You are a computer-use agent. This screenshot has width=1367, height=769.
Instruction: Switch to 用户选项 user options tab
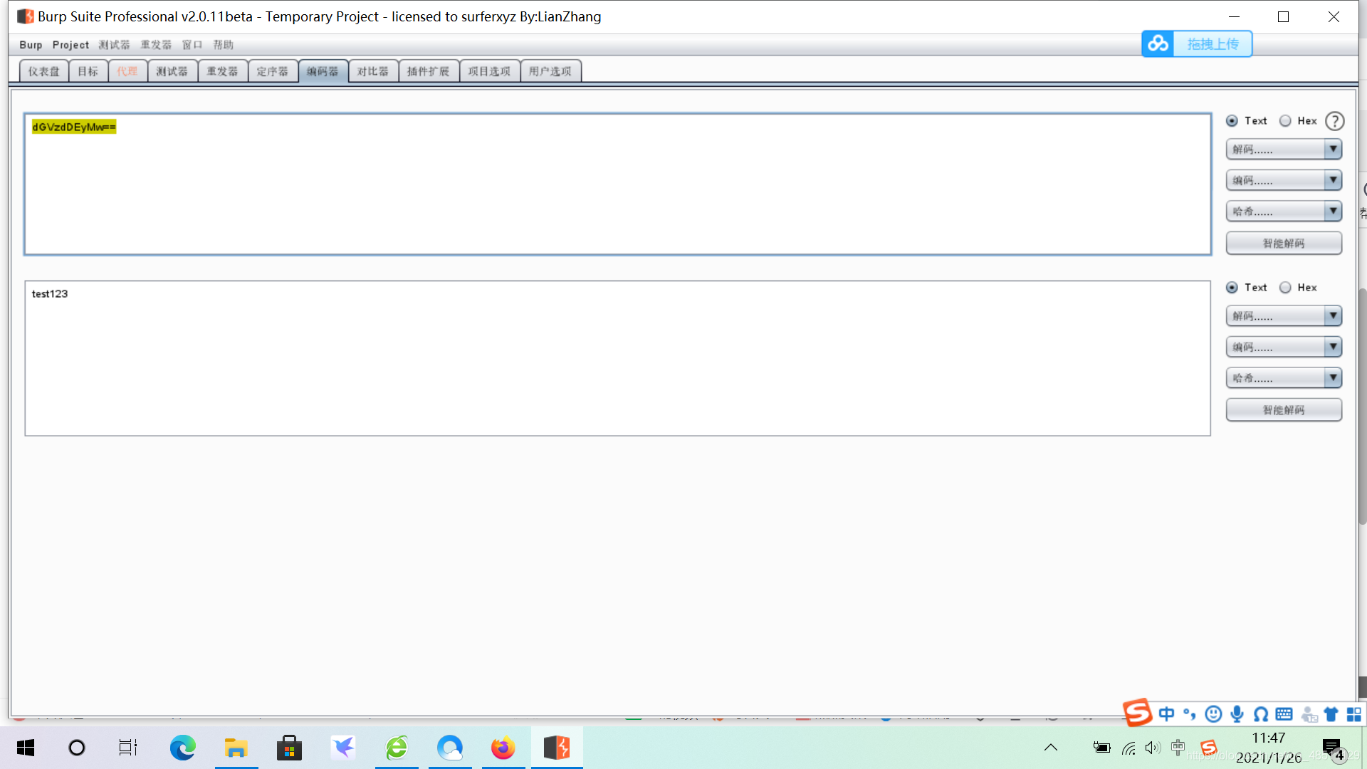coord(550,71)
